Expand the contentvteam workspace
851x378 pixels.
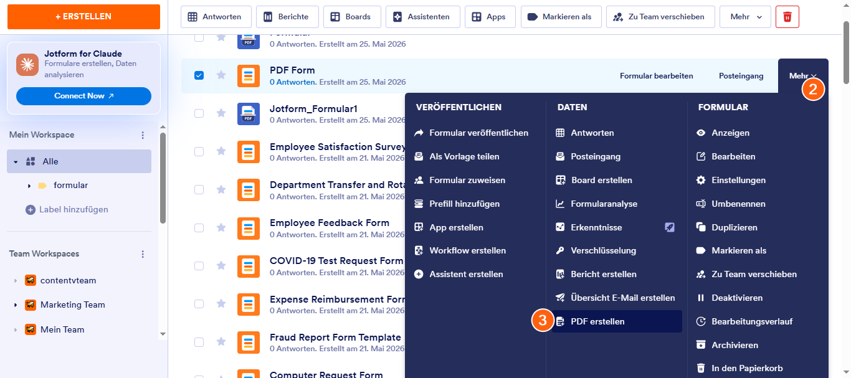click(x=16, y=281)
